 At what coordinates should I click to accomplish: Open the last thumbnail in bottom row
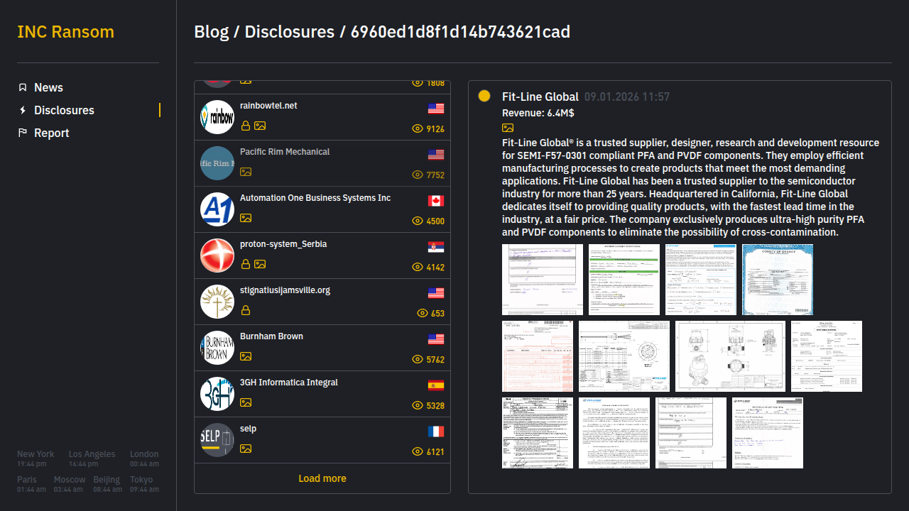click(768, 433)
